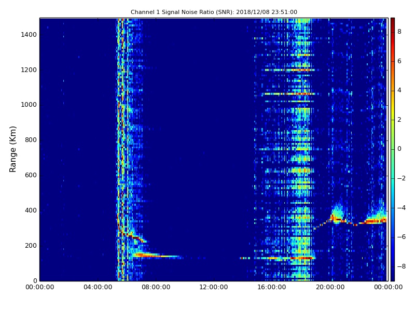The image size is (415, 311).
Task: Click the 20:00:00 time axis label
Action: point(330,287)
